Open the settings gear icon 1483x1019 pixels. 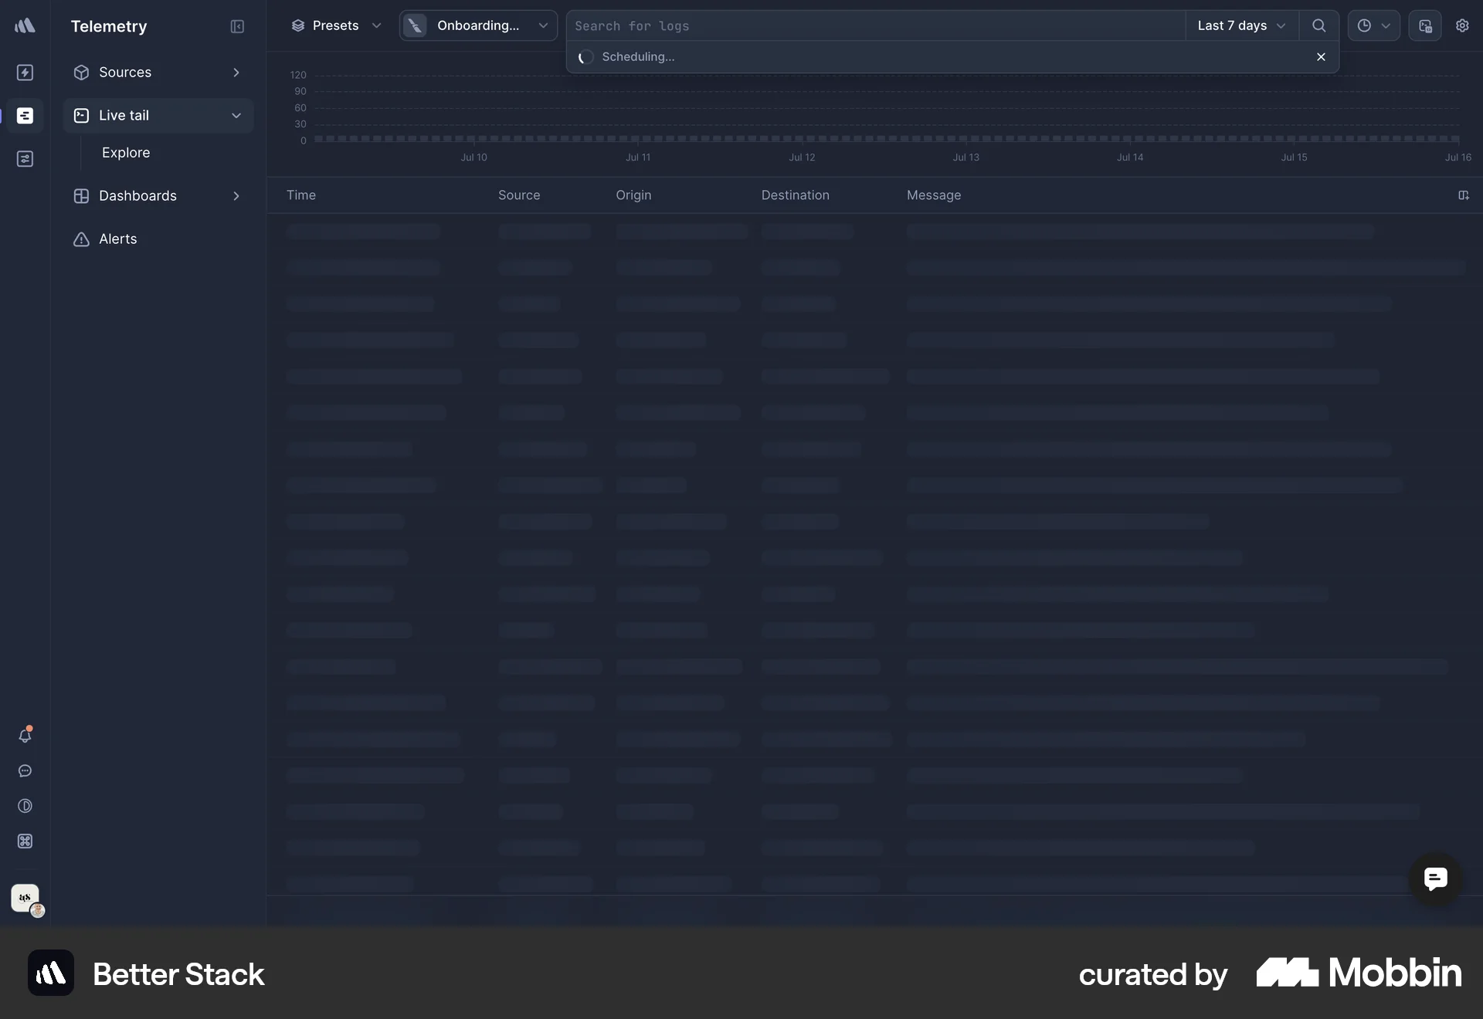click(x=1462, y=25)
